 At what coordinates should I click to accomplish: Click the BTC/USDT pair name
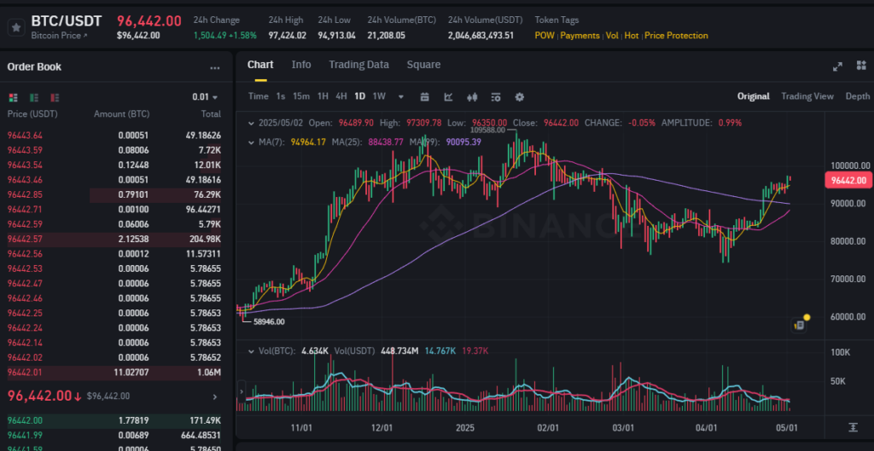67,21
